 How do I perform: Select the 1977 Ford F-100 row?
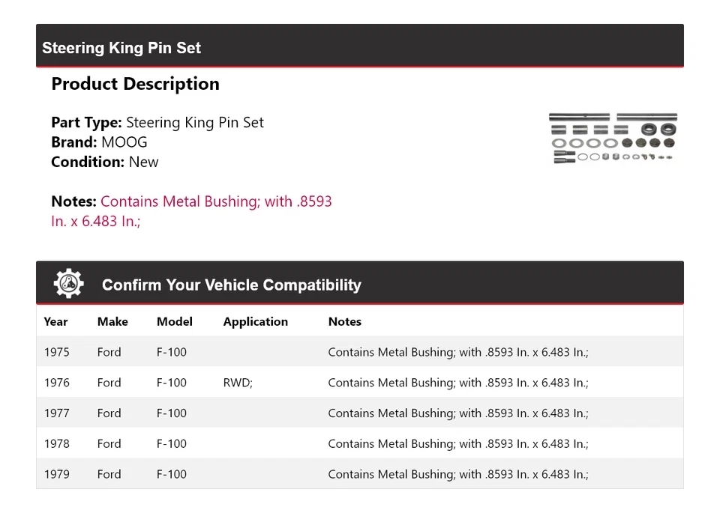359,413
